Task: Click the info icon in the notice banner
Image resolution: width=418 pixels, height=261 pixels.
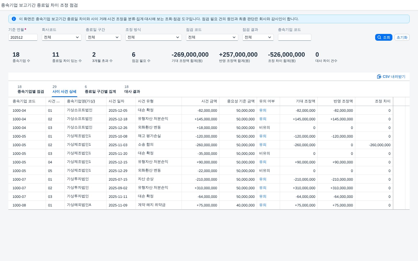Action: [14, 19]
